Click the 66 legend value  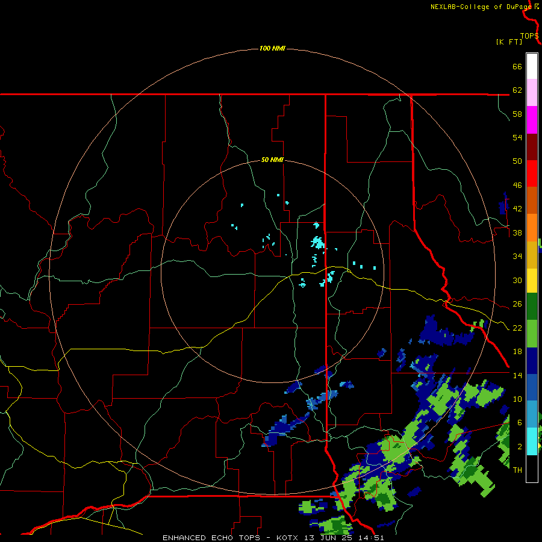[517, 66]
